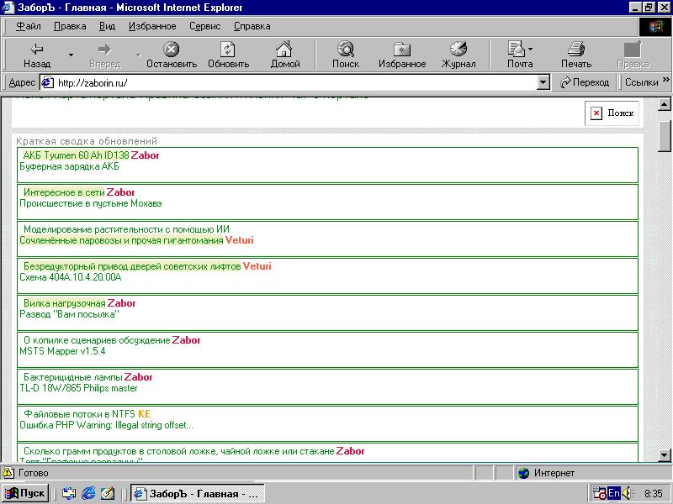The image size is (673, 504).
Task: Click the Переход go button
Action: click(585, 82)
